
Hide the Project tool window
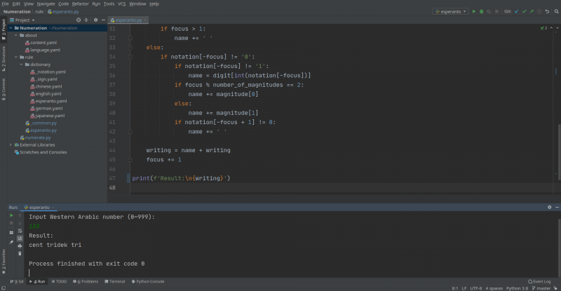(x=103, y=20)
